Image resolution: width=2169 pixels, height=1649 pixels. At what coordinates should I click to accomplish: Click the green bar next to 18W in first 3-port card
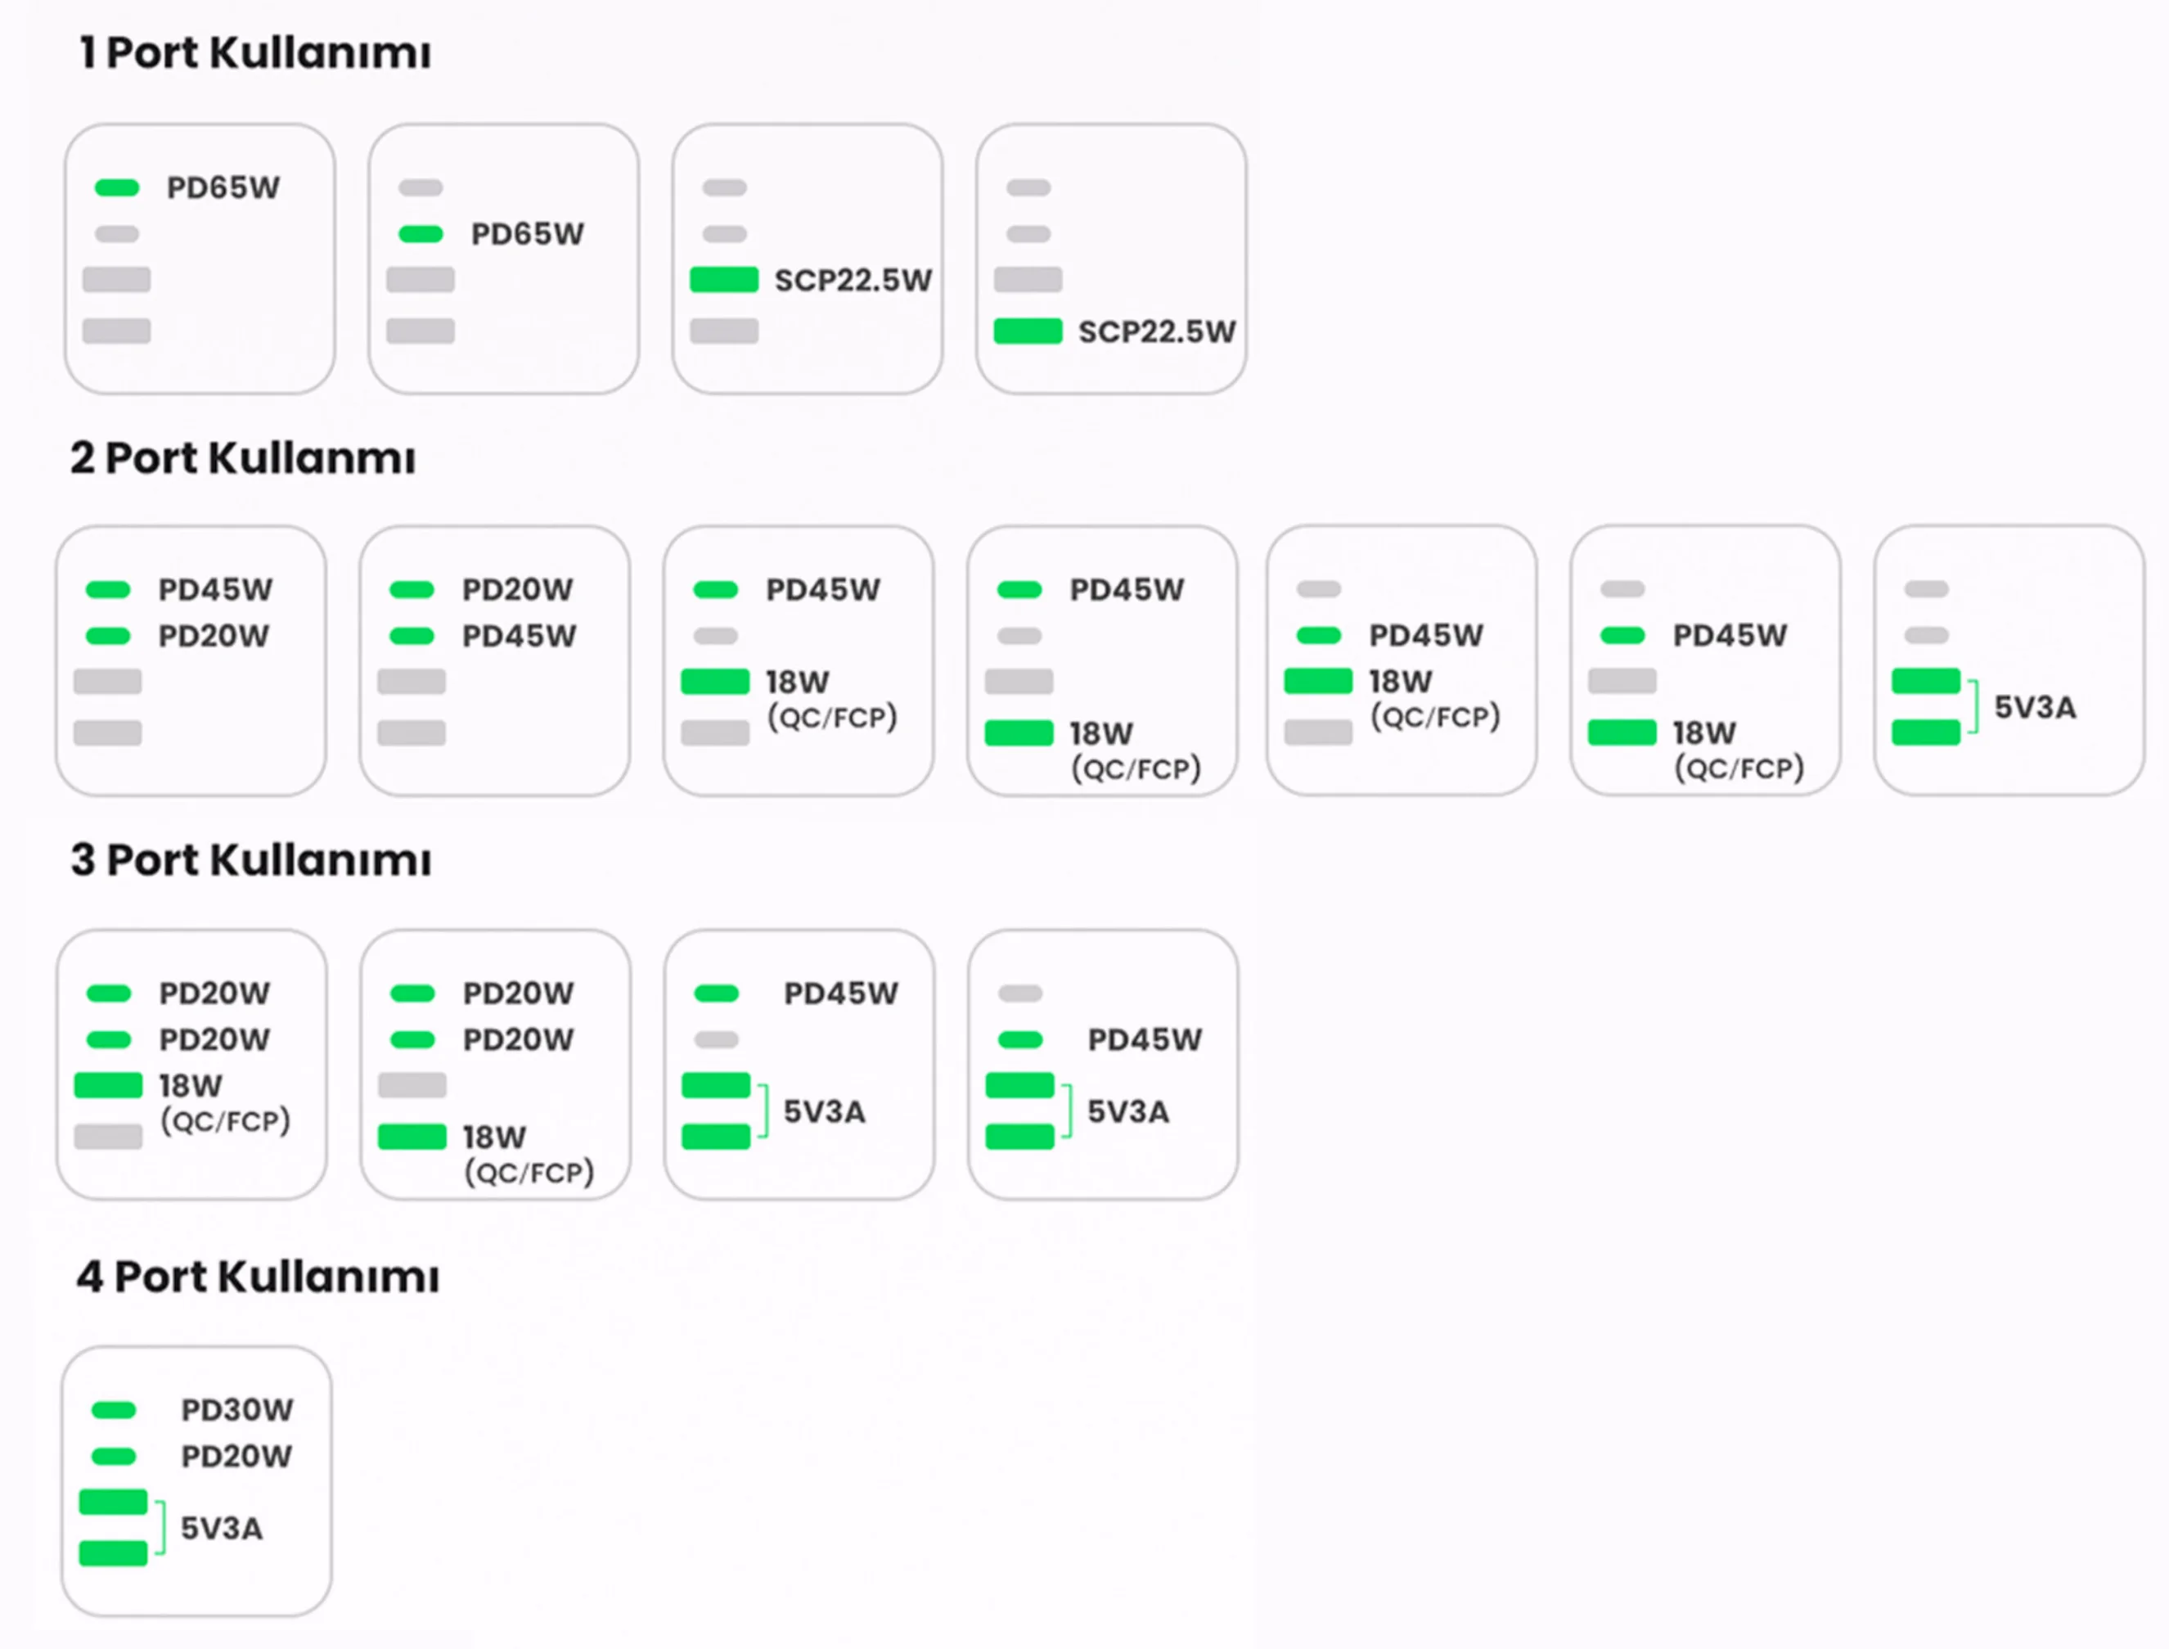click(x=108, y=1084)
